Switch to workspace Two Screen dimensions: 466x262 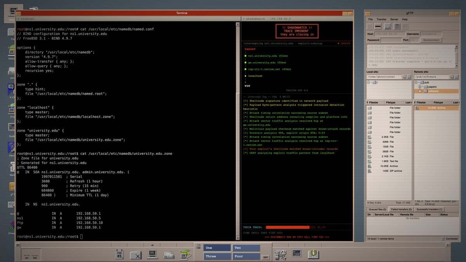(247, 248)
